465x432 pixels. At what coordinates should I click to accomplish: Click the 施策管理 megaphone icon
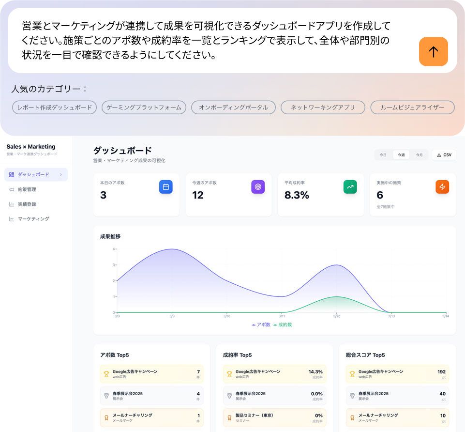click(12, 189)
